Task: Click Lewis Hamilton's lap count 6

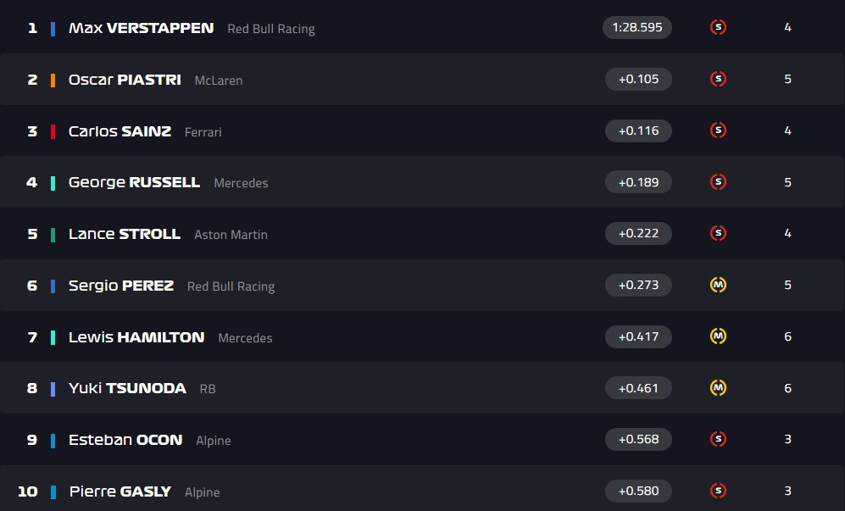Action: (x=787, y=336)
